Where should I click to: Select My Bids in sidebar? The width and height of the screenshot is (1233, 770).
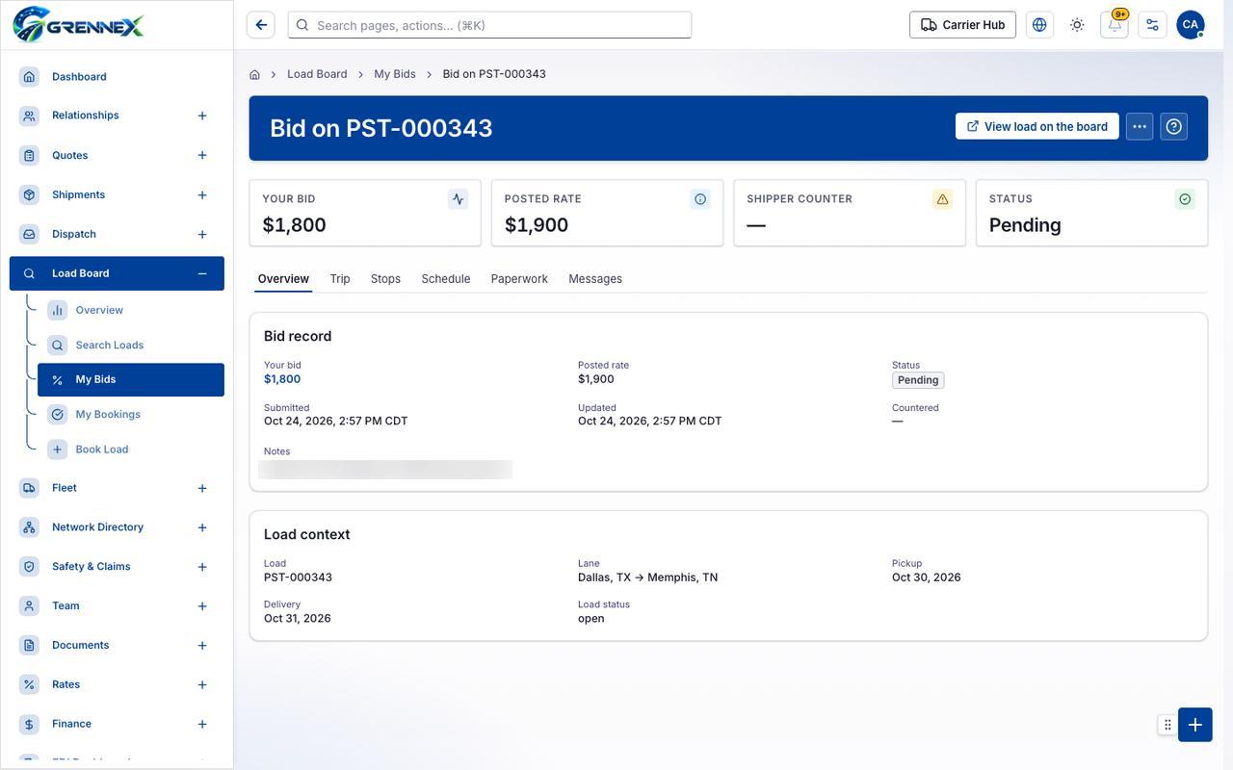point(131,379)
